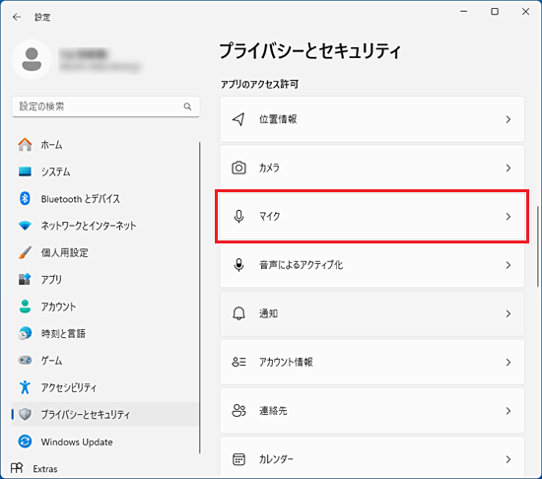Click the 設定の検索 search field
542x479 pixels.
(x=105, y=106)
